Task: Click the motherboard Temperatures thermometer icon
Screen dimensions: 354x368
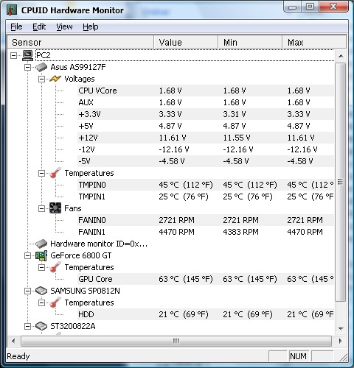Action: [55, 173]
